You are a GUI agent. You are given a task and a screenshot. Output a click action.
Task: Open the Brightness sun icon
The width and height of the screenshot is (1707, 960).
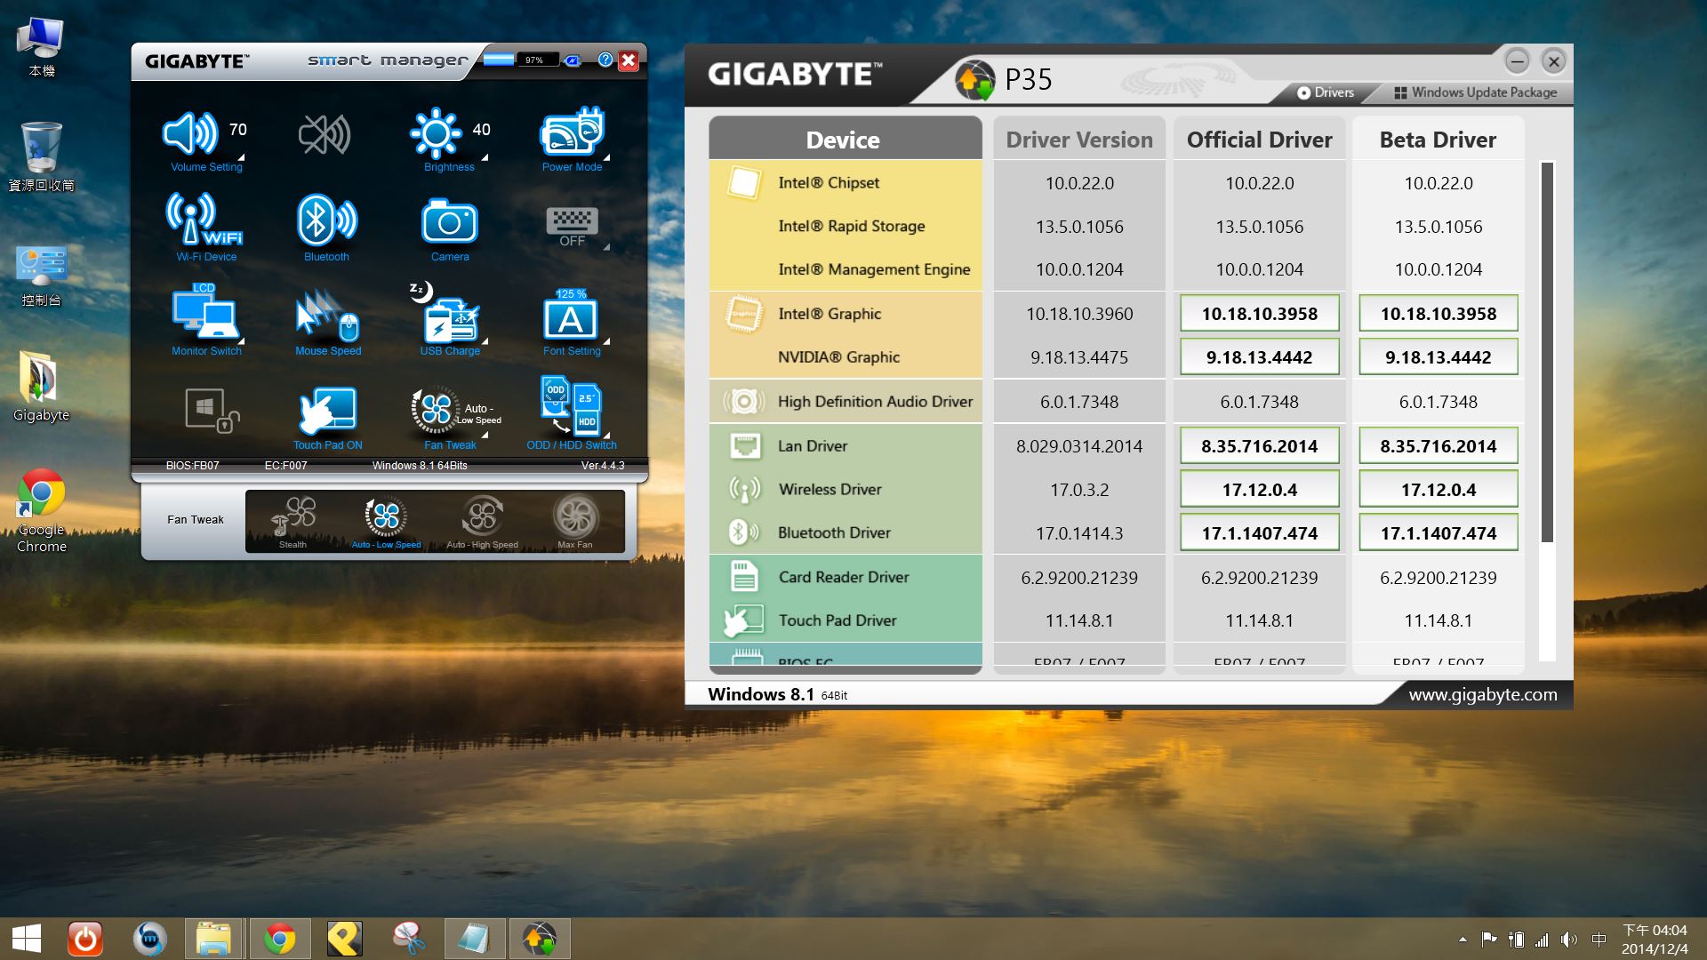click(x=436, y=133)
